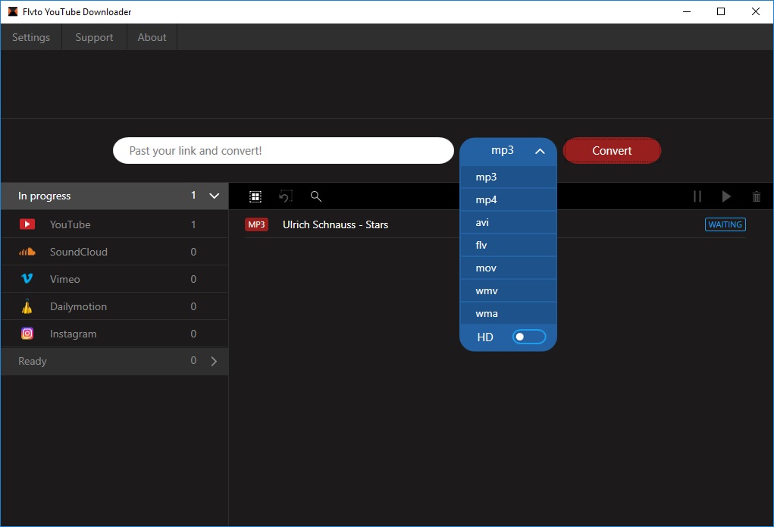This screenshot has width=774, height=527.
Task: Click the paste link input field
Action: 283,151
